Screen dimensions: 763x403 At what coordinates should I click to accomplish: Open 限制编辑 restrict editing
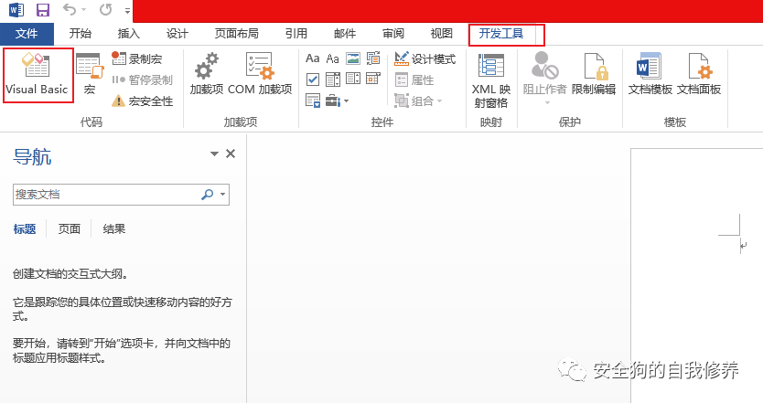594,74
